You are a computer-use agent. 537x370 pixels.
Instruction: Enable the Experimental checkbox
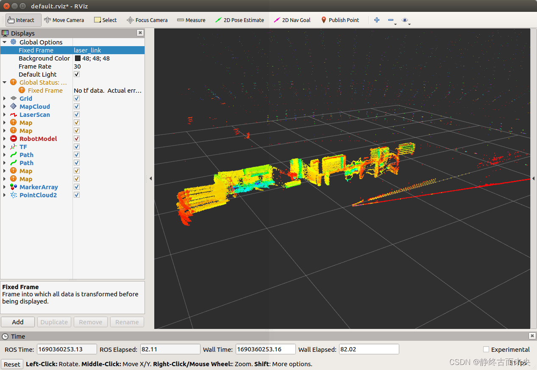(x=486, y=349)
